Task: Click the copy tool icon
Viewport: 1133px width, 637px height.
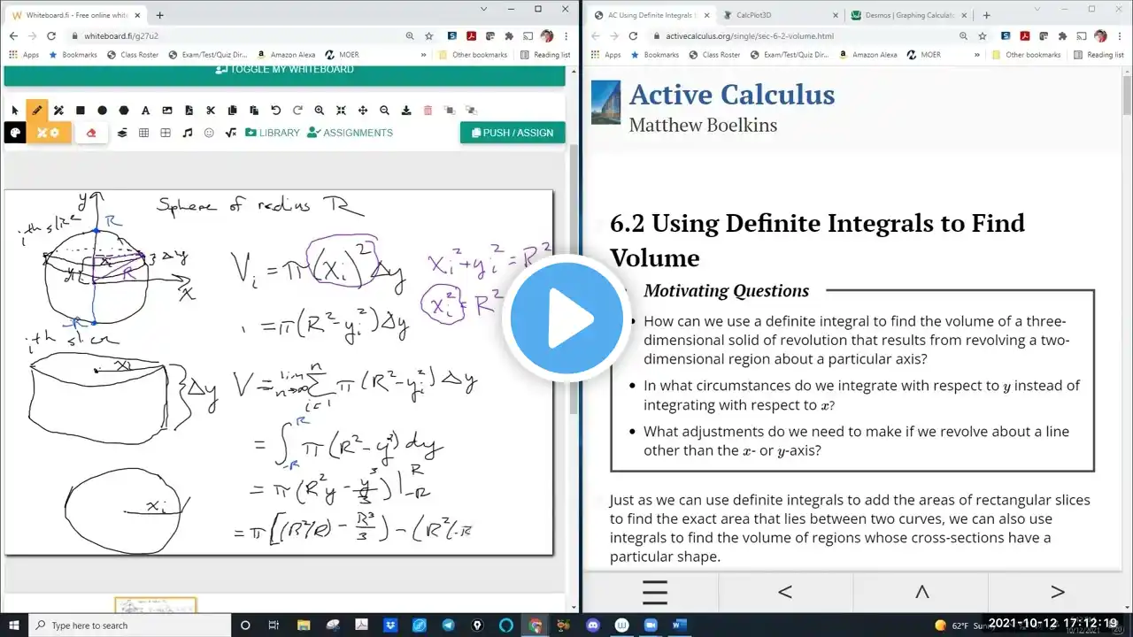Action: point(232,111)
